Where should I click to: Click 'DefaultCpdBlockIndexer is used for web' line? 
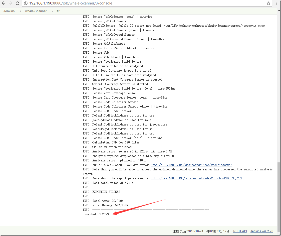[x=118, y=133]
